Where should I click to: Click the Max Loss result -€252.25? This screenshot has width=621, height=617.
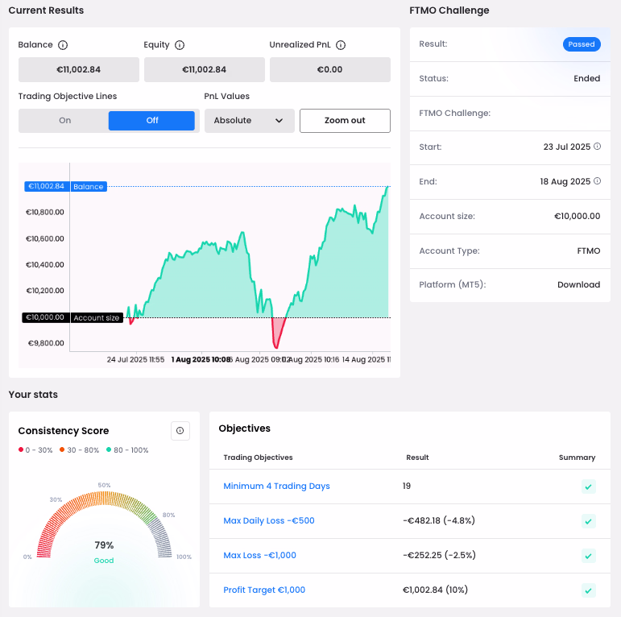[439, 555]
